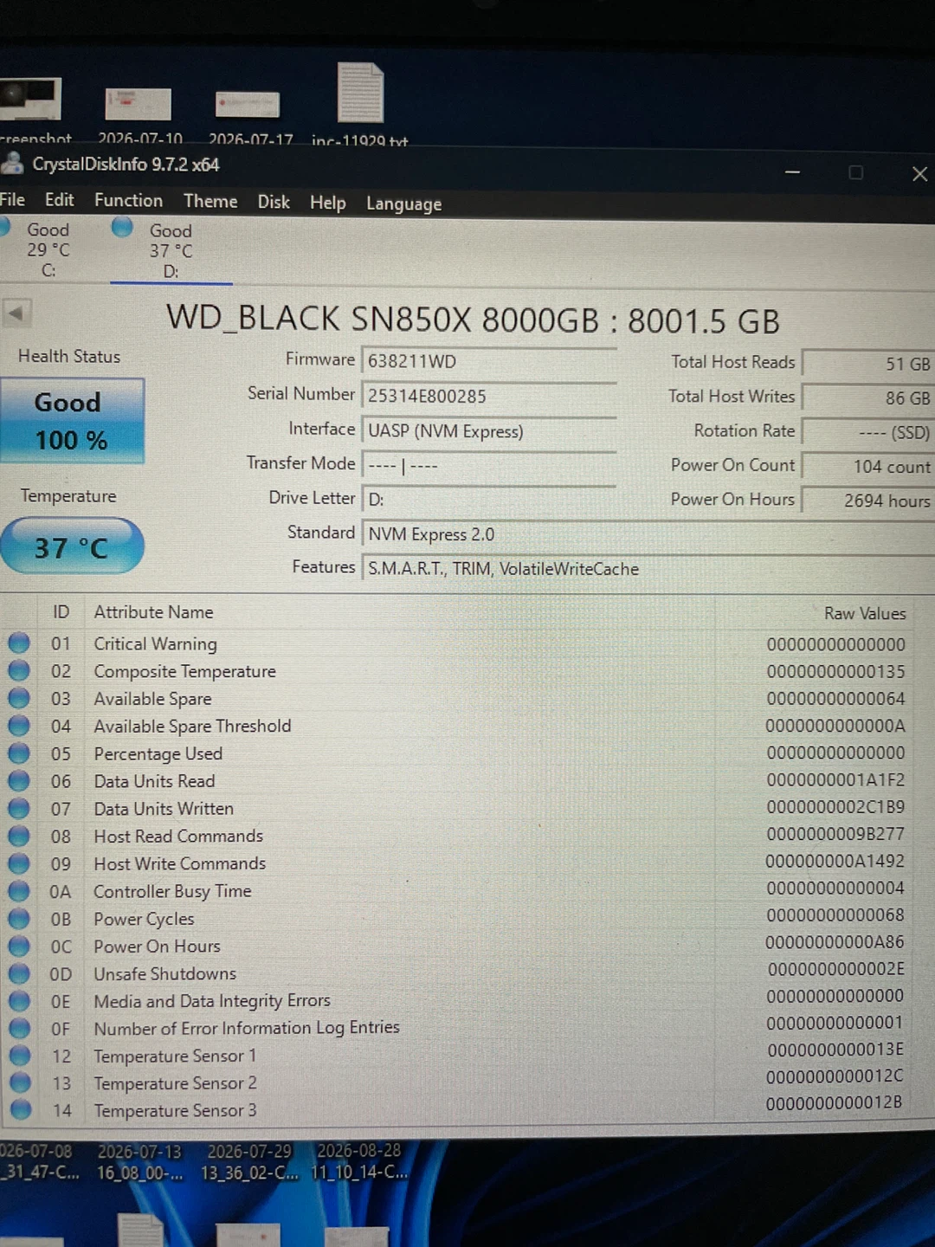Open the Help menu
935x1247 pixels.
(x=328, y=203)
